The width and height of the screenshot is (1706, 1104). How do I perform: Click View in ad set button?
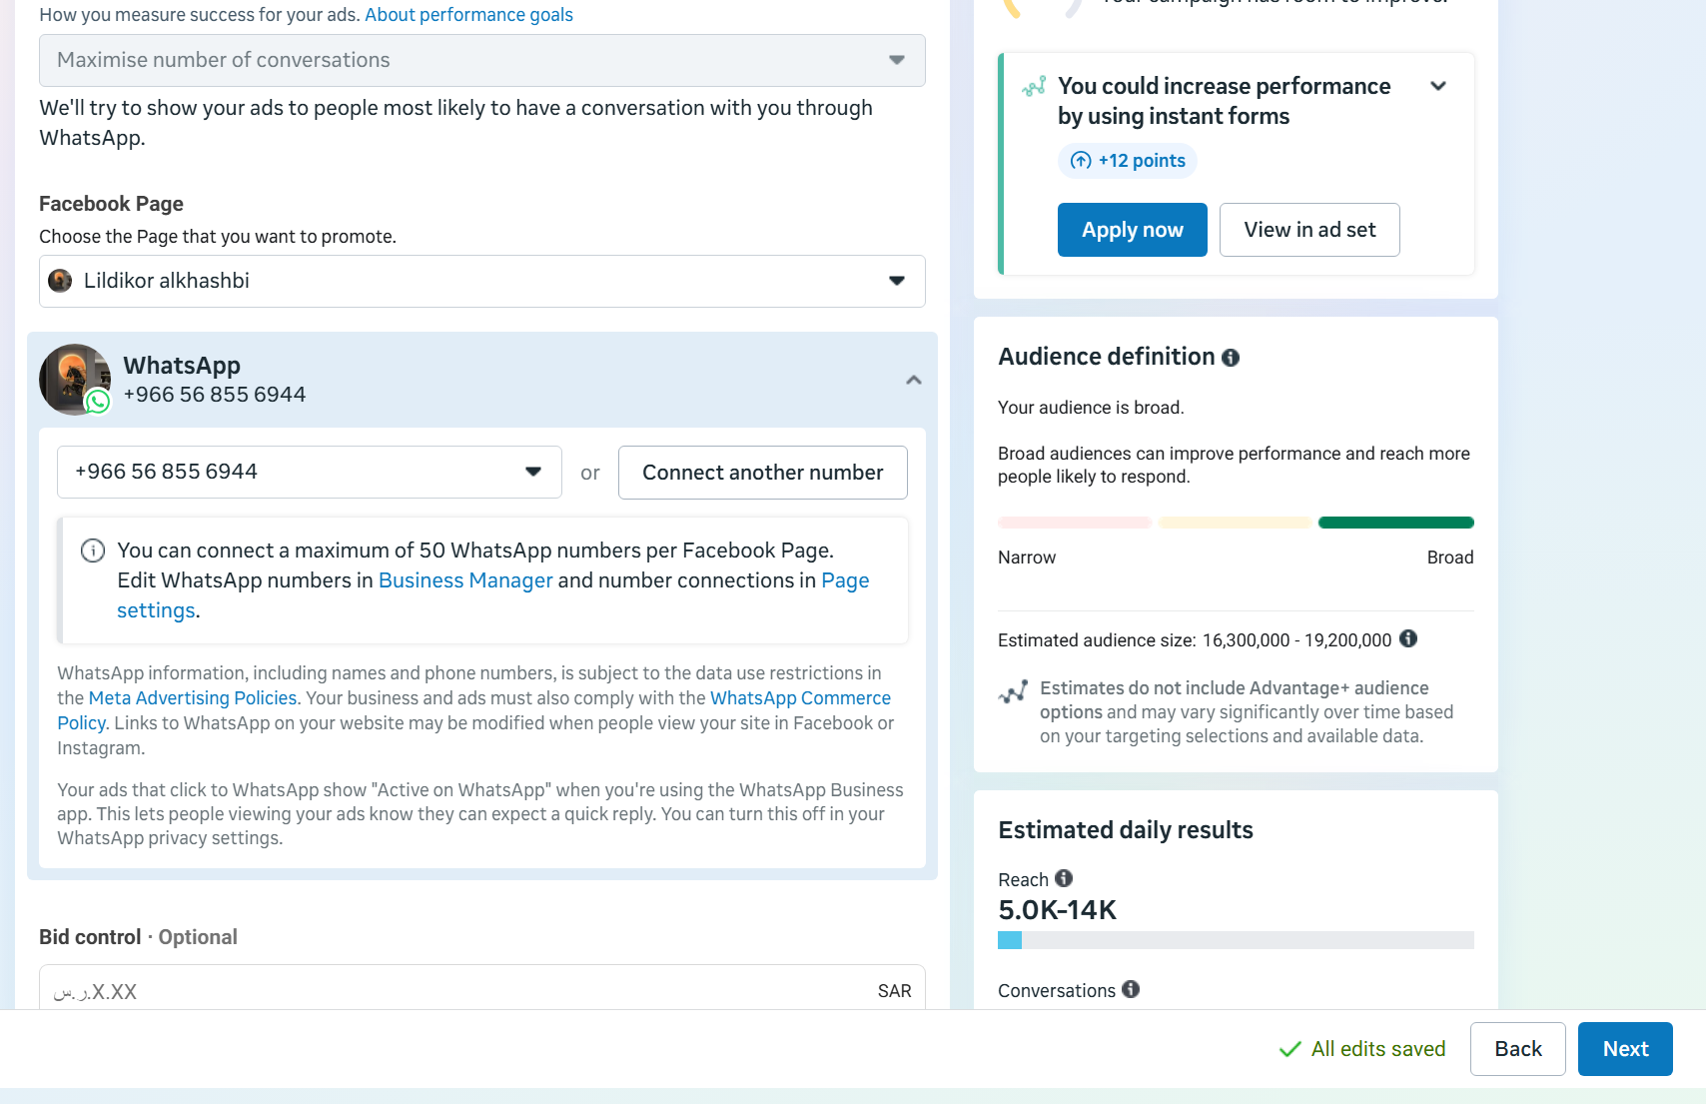(x=1308, y=230)
